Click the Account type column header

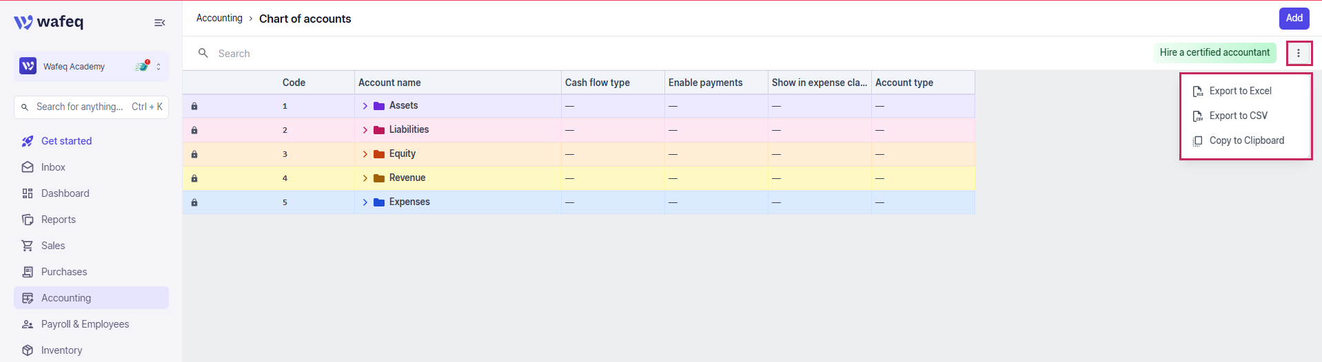923,83
